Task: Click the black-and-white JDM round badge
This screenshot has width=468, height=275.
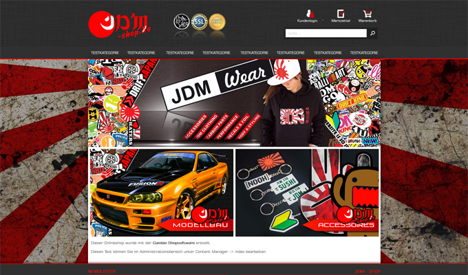Action: (x=182, y=22)
